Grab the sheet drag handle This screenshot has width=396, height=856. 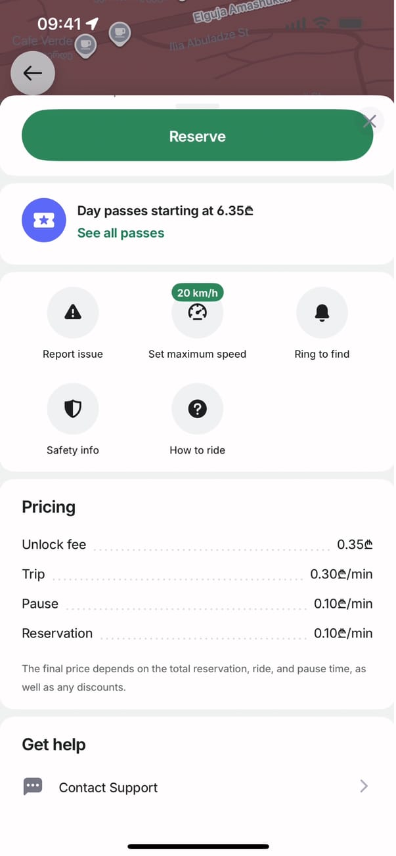coord(198,104)
